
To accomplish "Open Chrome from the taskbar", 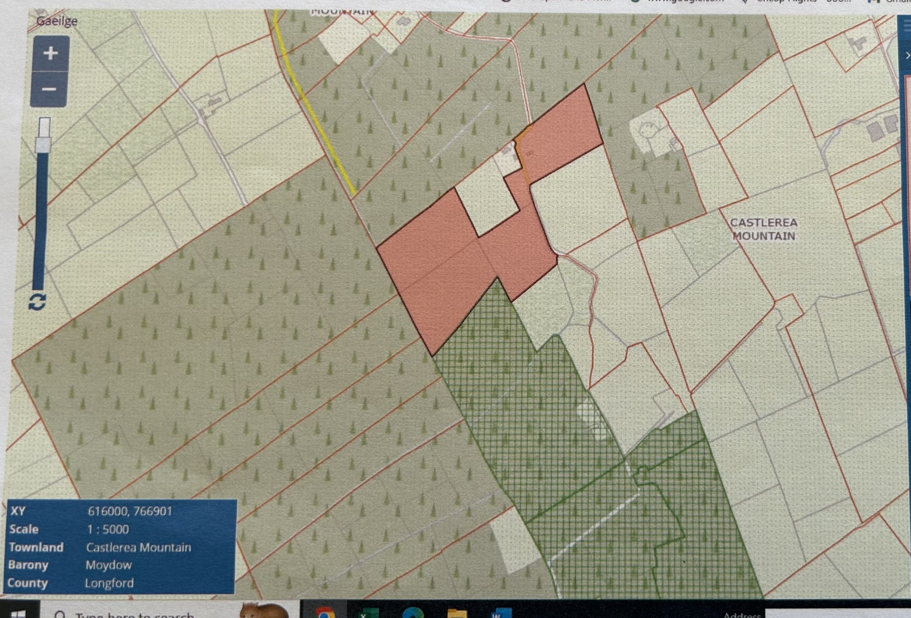I will [x=324, y=613].
